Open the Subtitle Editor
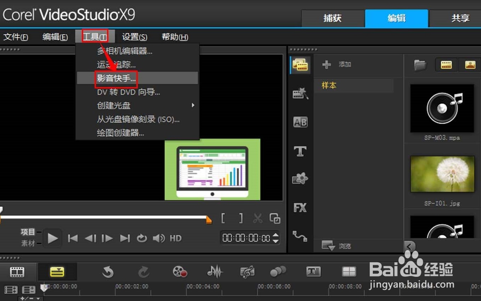Viewport: 481px width, 301px height. pos(314,272)
